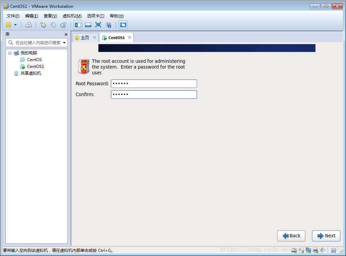Click the library search input field
Image resolution: width=346 pixels, height=256 pixels.
click(37, 43)
